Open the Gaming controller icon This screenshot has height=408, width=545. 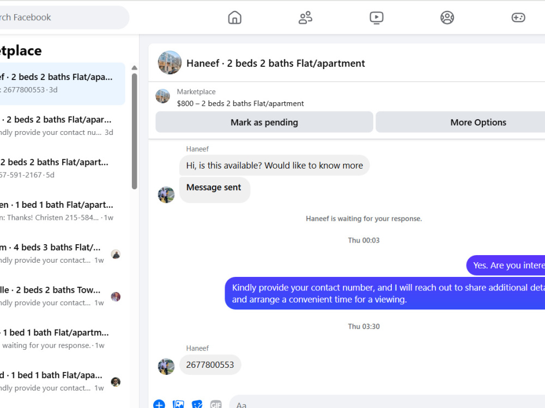click(518, 17)
